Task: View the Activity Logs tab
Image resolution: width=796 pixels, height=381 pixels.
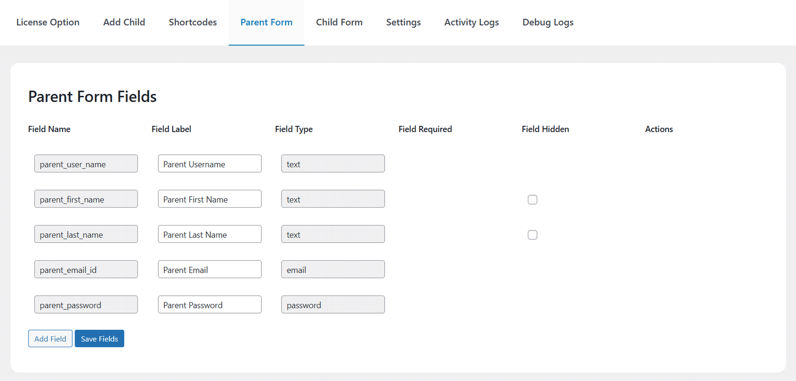Action: [x=472, y=22]
